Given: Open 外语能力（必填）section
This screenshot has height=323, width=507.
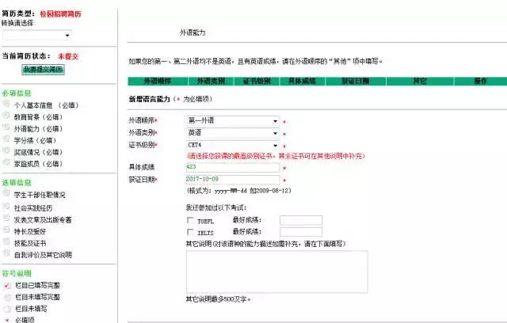Looking at the screenshot, I should (38, 128).
